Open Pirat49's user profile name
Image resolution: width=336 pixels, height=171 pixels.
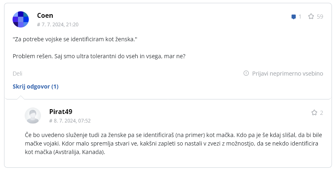coord(61,112)
